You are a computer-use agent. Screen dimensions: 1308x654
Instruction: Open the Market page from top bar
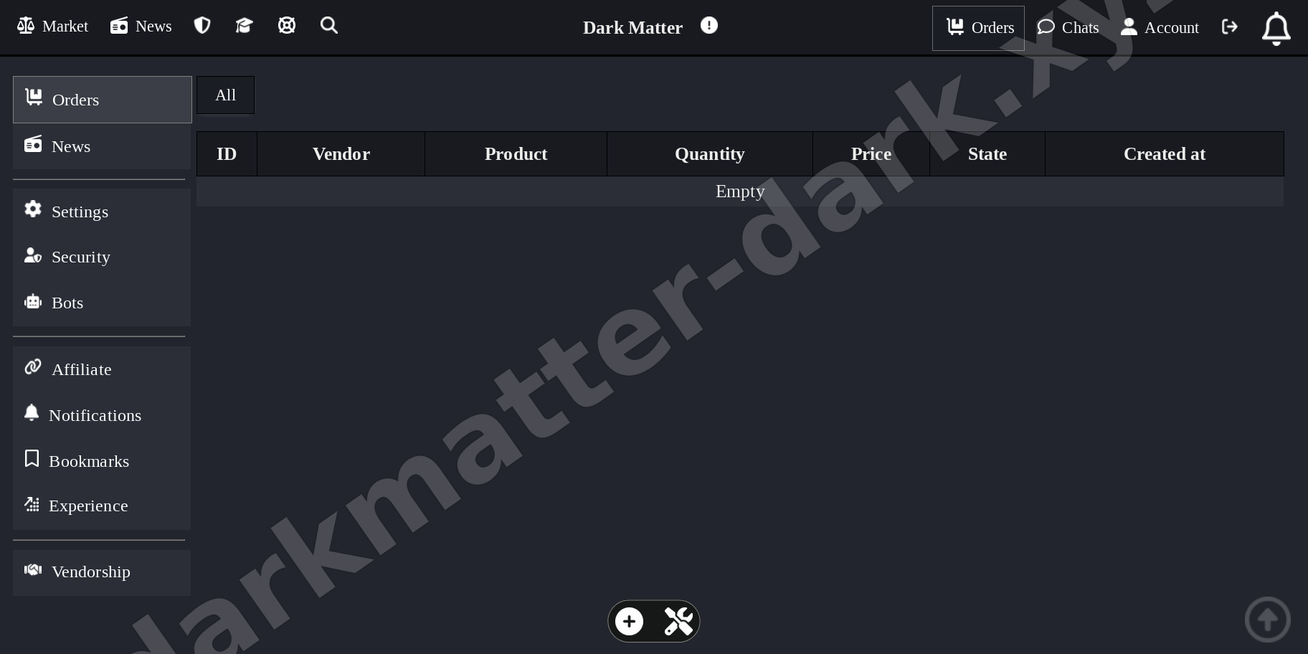(x=52, y=27)
